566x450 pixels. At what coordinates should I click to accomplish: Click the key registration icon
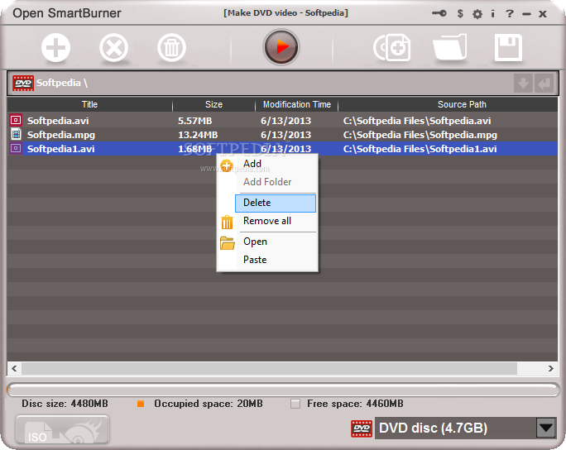coord(439,14)
